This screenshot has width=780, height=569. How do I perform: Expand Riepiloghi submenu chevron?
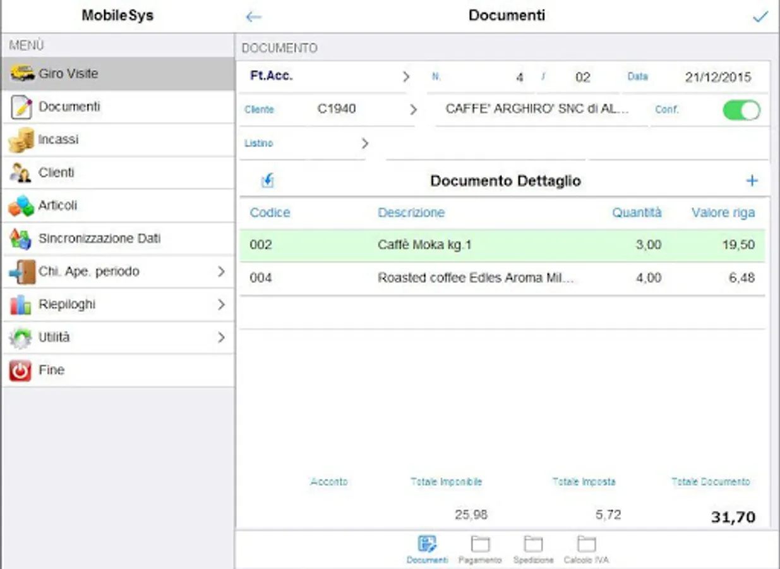tap(221, 305)
